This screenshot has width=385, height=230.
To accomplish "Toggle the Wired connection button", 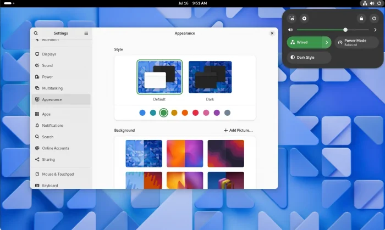I will (304, 42).
